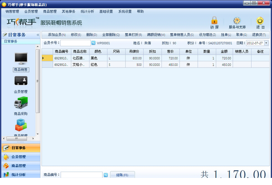Click 设为赠送(Z) toolbar button
The width and height of the screenshot is (272, 185).
[x=207, y=35]
